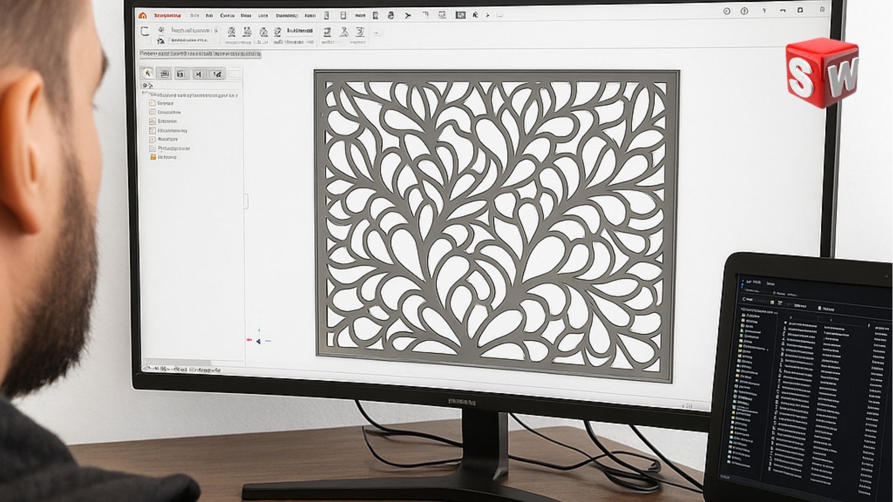Screen dimensions: 893x502
Task: Click the second page icon in the top toolbar
Action: coord(343,15)
